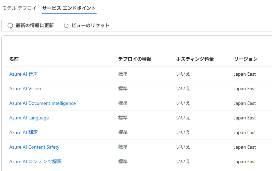The width and height of the screenshot is (272, 171).
Task: Click 標準 in the Azure AI Language row
Action: click(123, 118)
